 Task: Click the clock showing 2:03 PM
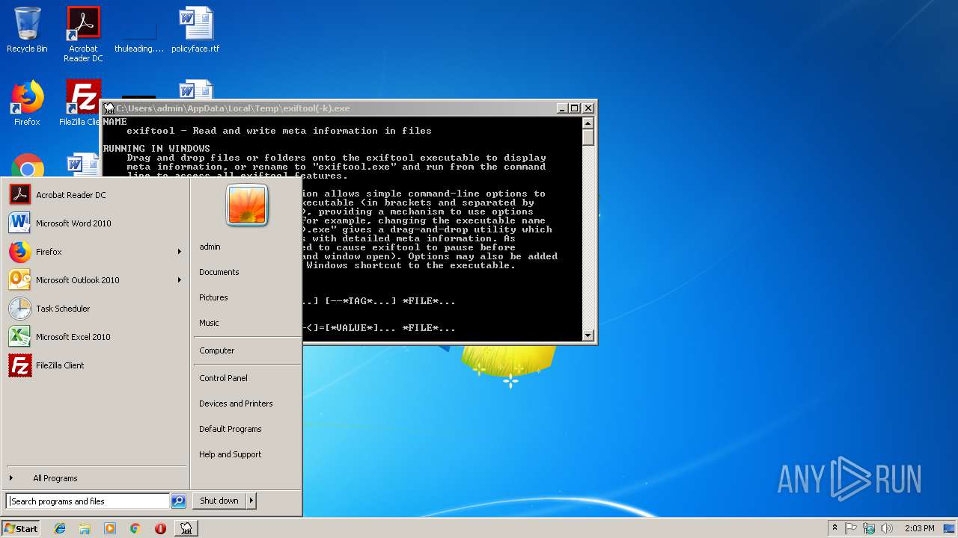point(919,528)
